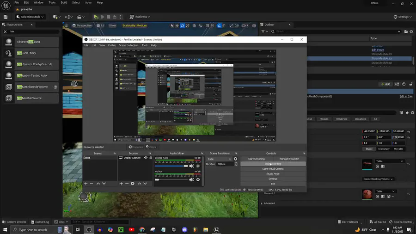Open Mic/Aux gear settings
This screenshot has width=416, height=234.
coord(198,179)
